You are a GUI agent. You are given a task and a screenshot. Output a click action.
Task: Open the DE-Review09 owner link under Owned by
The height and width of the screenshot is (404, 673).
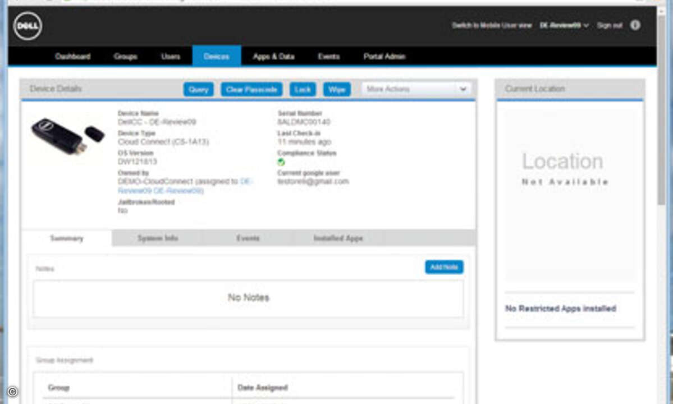point(185,186)
